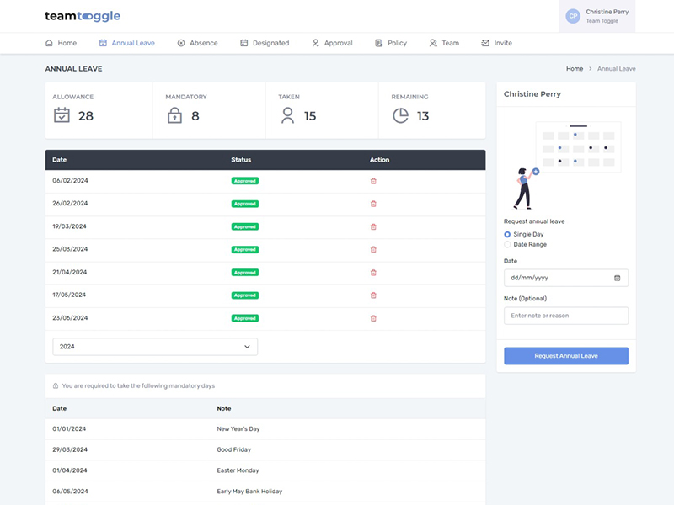Screen dimensions: 674x505
Task: Focus the dd/mm/yyyy date field
Action: [x=566, y=278]
